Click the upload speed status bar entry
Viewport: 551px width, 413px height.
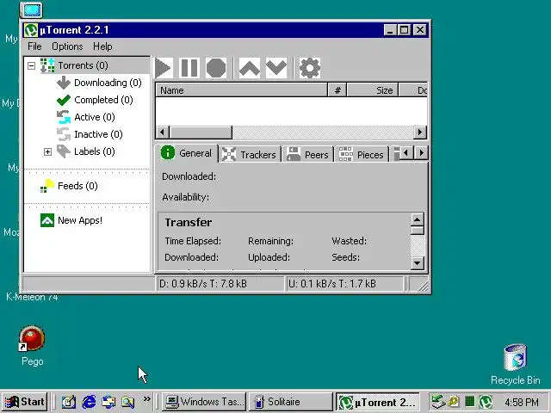(344, 284)
